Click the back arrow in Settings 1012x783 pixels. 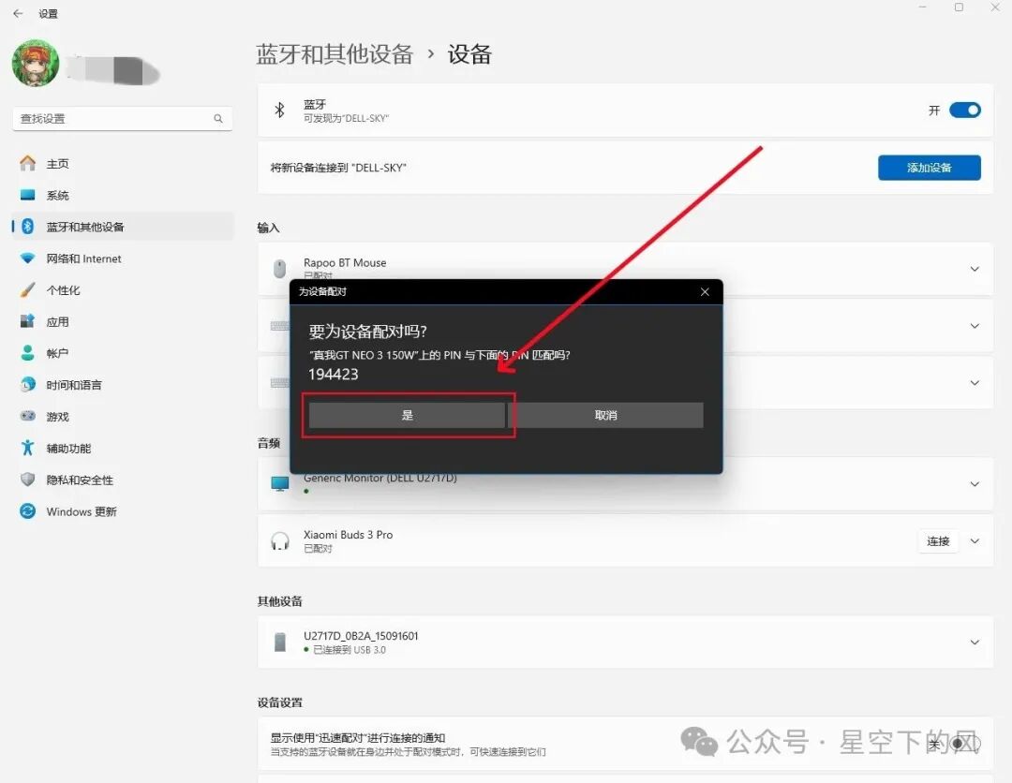(x=18, y=13)
